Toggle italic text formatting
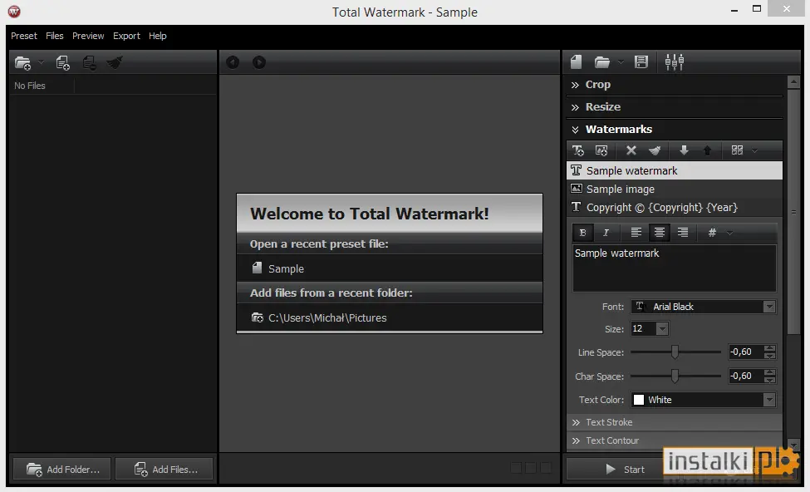Screen dimensions: 810x492 [x=606, y=233]
